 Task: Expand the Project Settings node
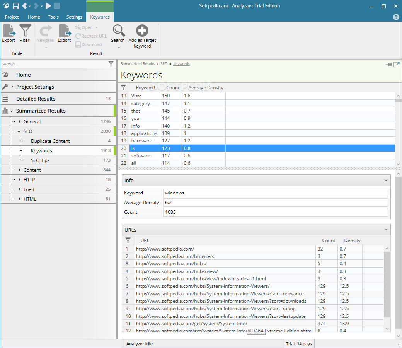[x=12, y=87]
